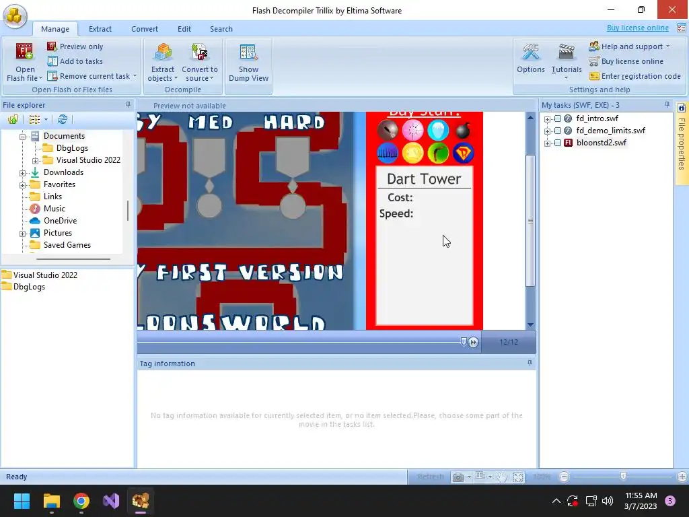Open Visual Studio from taskbar
The height and width of the screenshot is (517, 689).
[x=111, y=501]
